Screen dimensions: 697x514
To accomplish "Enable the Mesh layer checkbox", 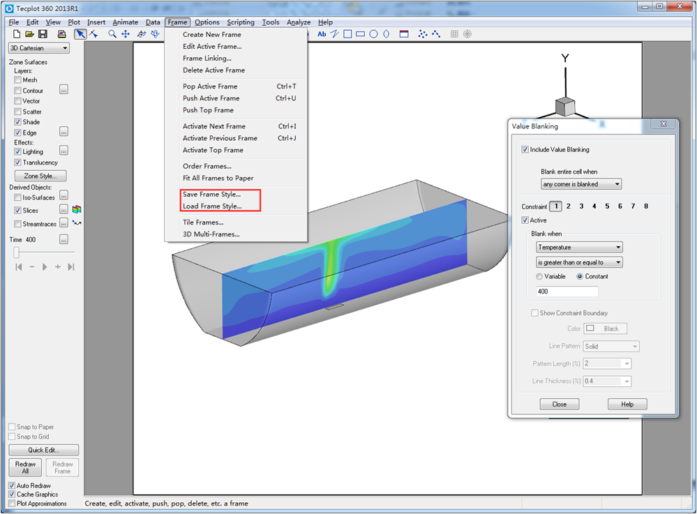I will (17, 80).
